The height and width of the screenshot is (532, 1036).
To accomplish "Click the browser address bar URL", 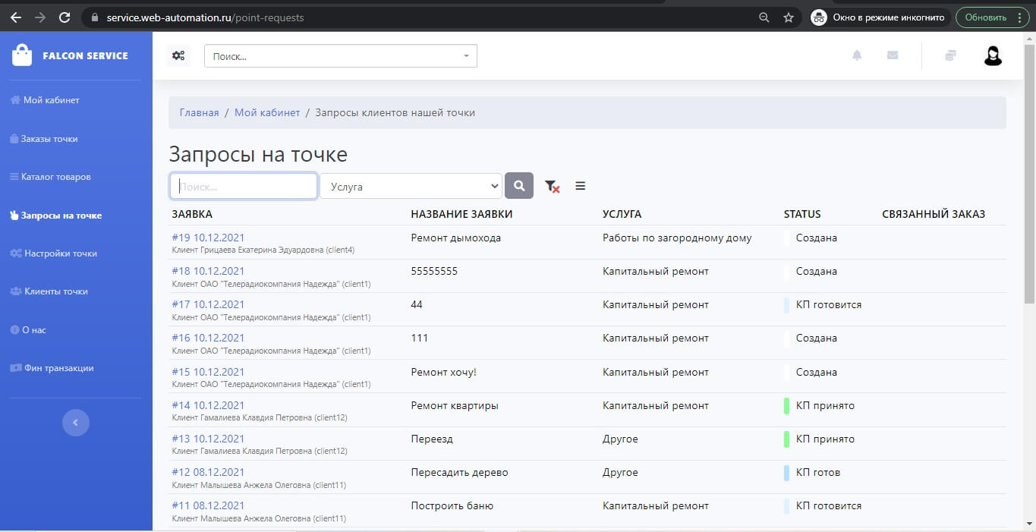I will pyautogui.click(x=206, y=17).
